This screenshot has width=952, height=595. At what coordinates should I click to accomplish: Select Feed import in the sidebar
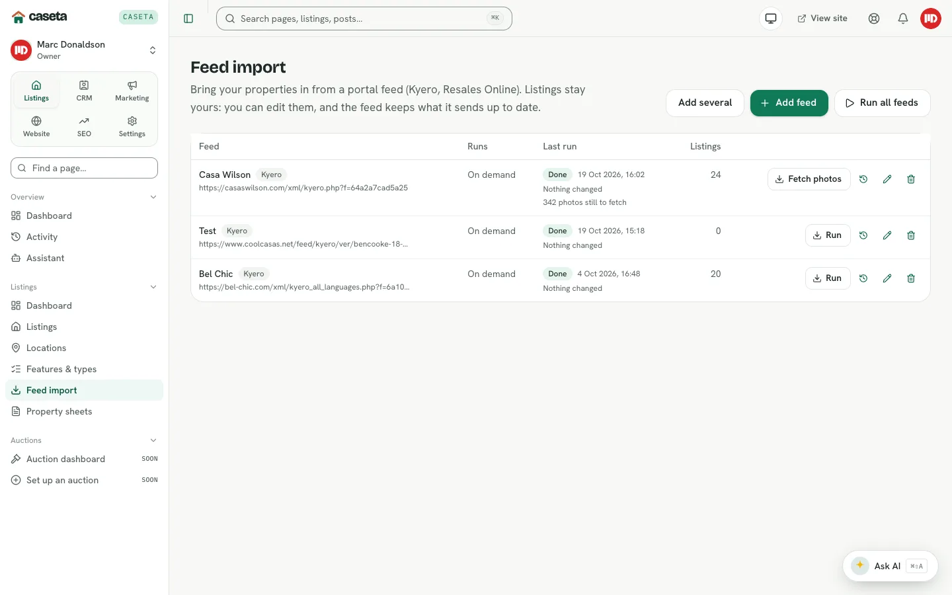coord(84,390)
